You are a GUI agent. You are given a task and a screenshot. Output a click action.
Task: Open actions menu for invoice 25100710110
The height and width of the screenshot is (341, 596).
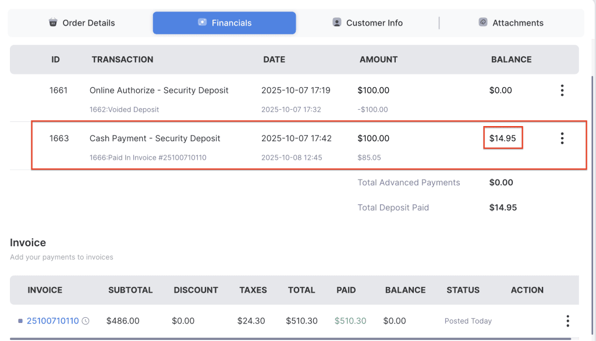tap(567, 321)
